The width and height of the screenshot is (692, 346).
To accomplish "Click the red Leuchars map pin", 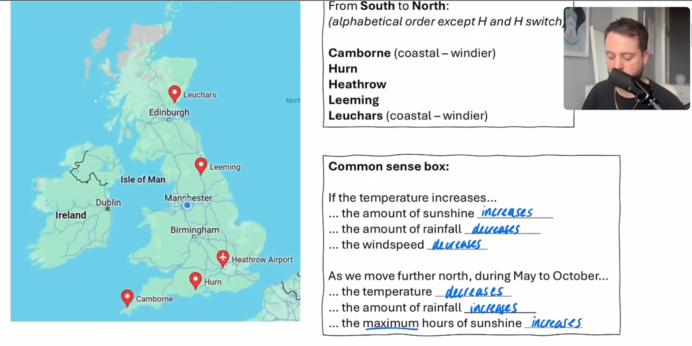I will (x=174, y=93).
